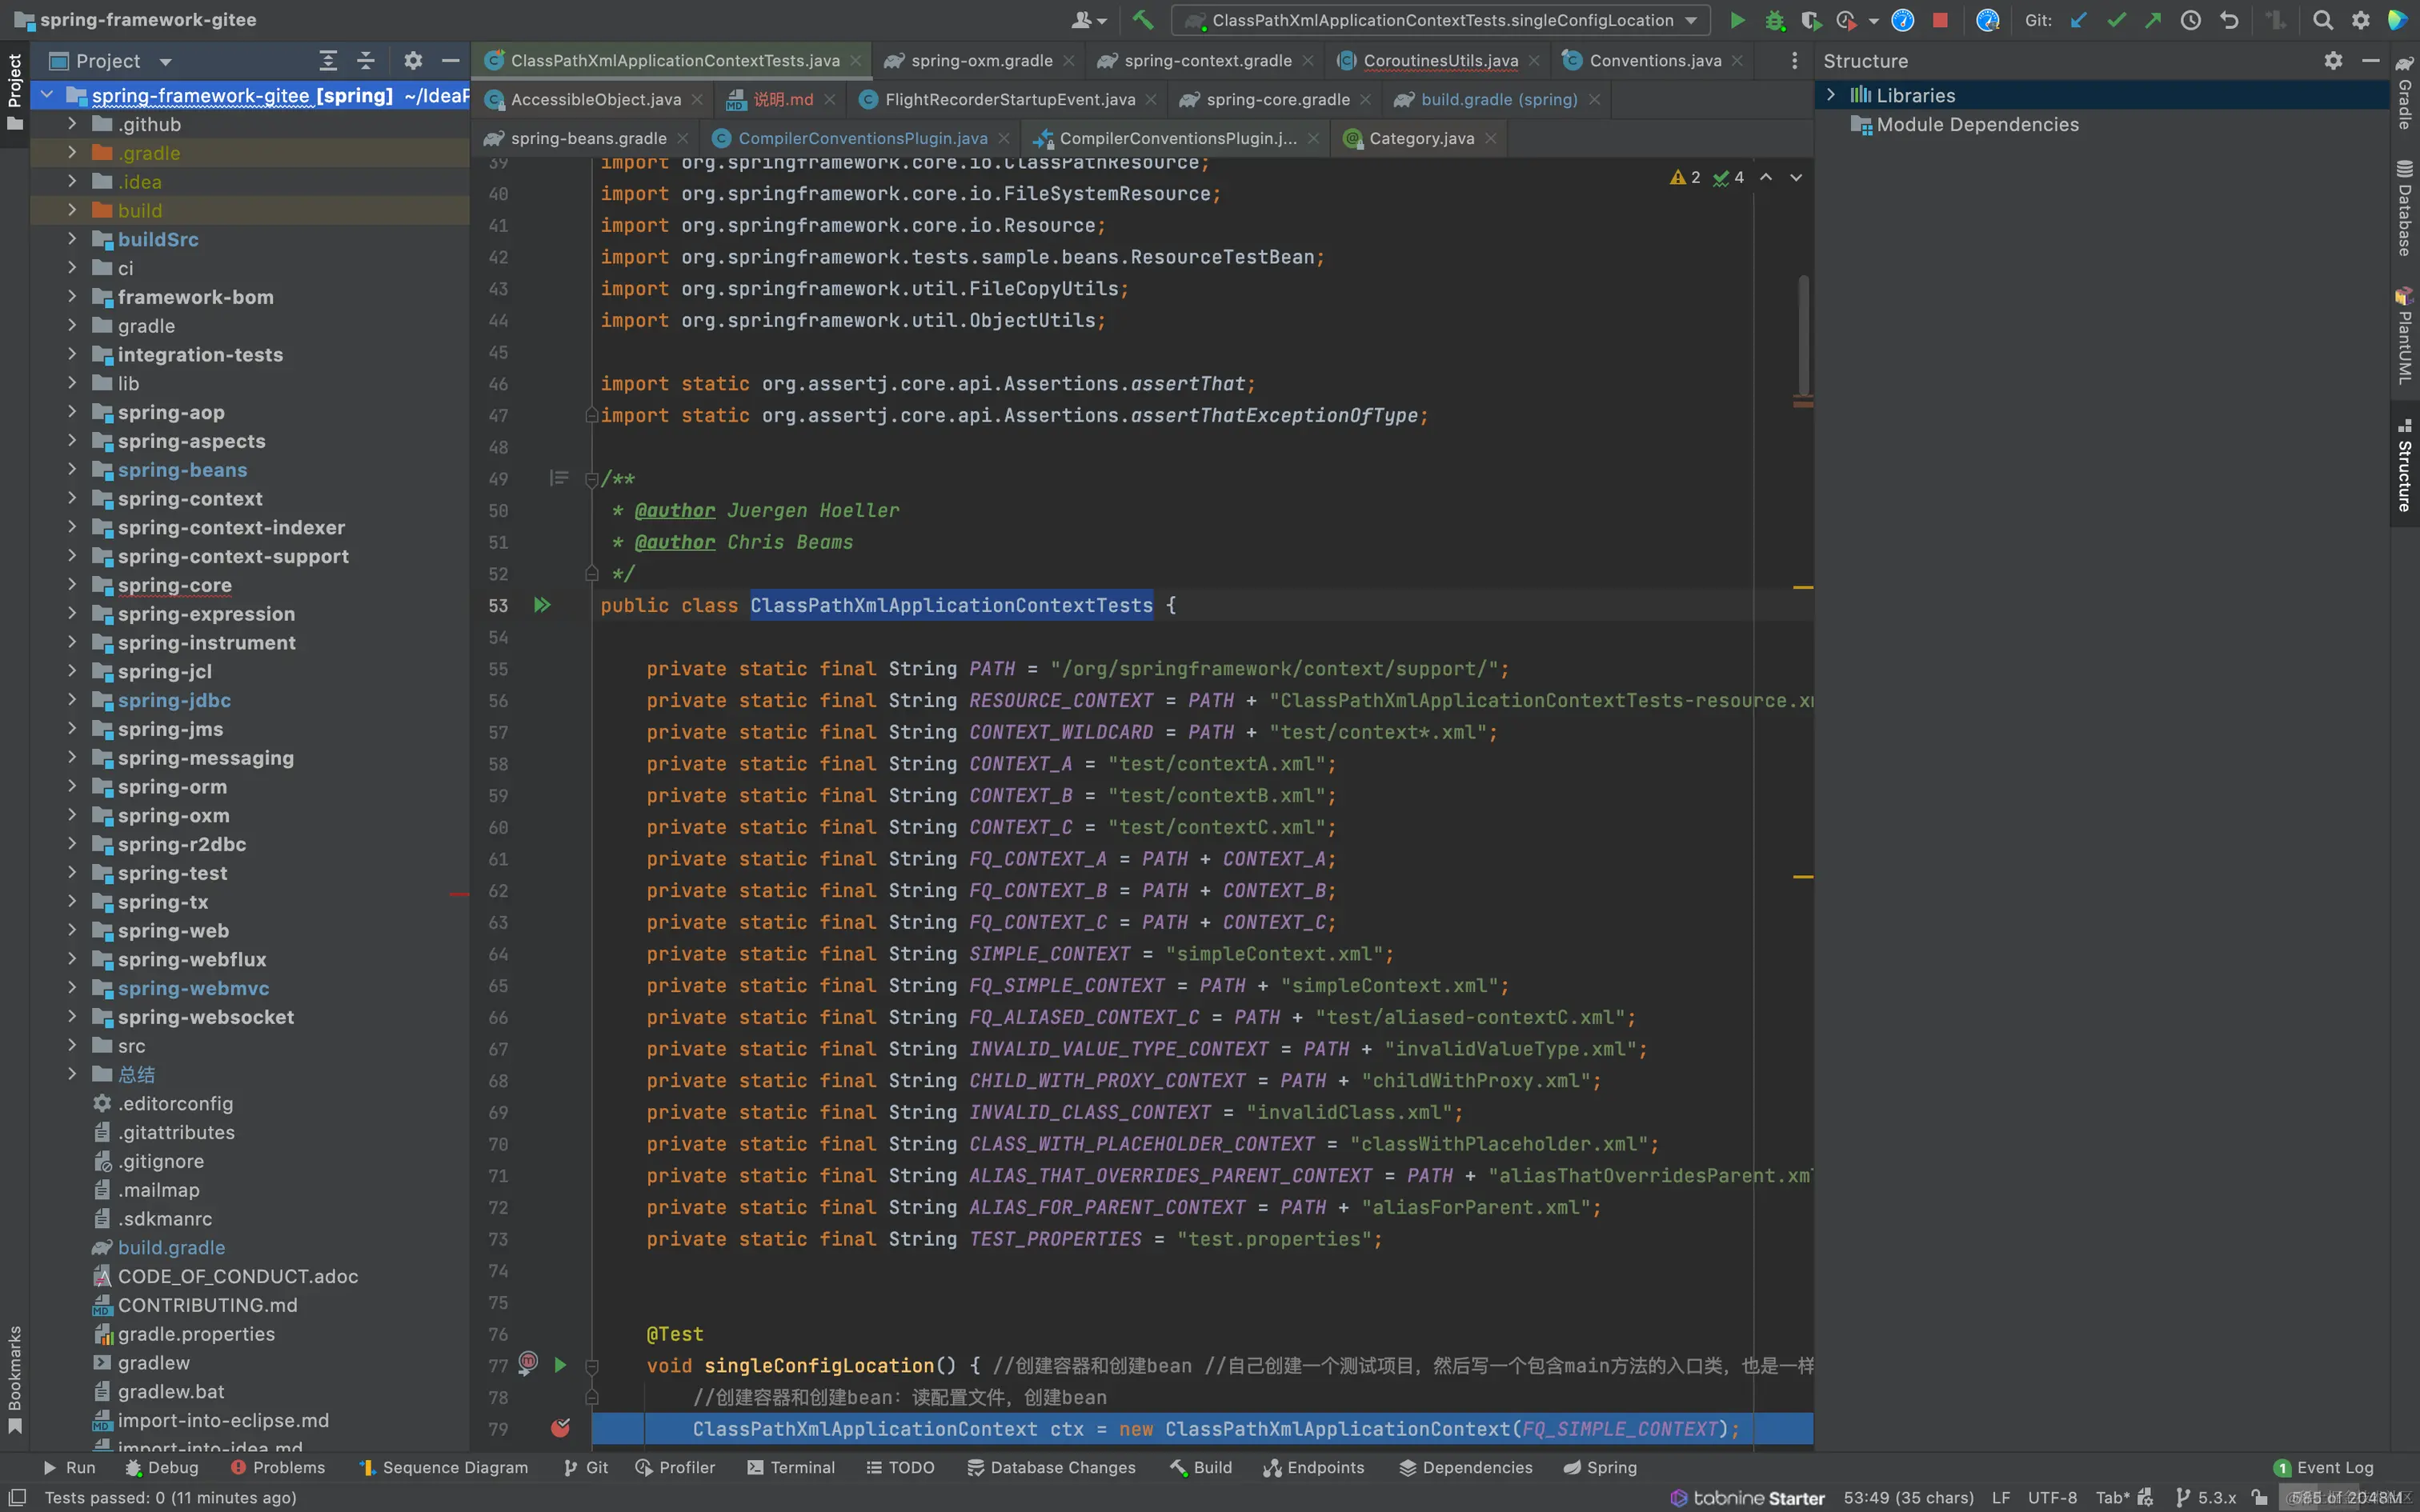Viewport: 2420px width, 1512px height.
Task: Click the red Stop button
Action: point(1940,20)
